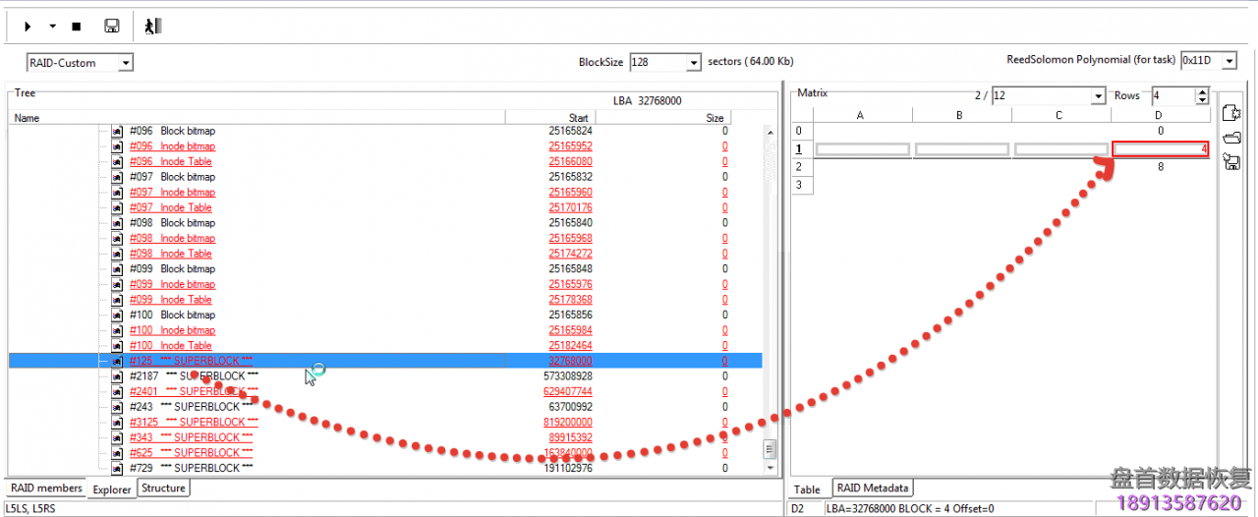Increase Rows value with up arrow
Image resolution: width=1258 pixels, height=517 pixels.
1201,92
